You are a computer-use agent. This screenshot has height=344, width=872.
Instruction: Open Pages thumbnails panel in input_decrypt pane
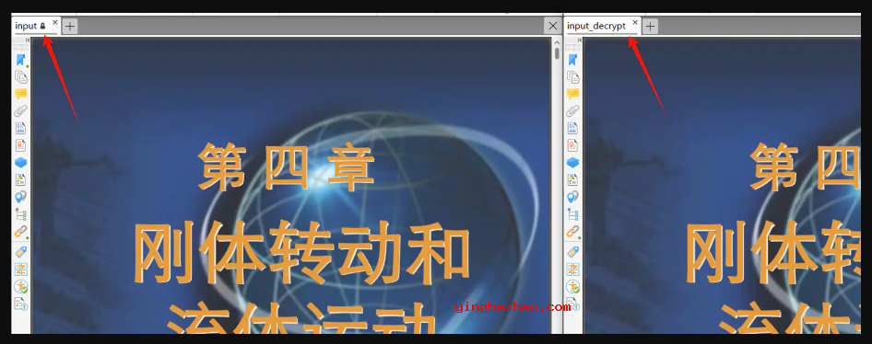572,77
